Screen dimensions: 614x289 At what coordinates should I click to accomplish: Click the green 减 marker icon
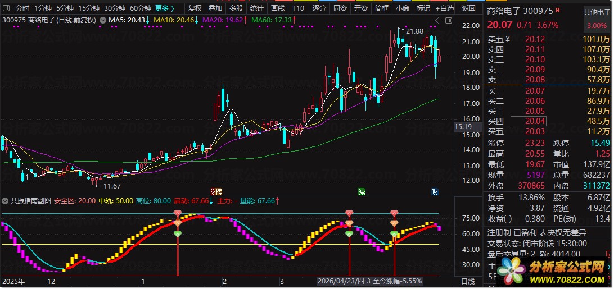[x=362, y=191]
